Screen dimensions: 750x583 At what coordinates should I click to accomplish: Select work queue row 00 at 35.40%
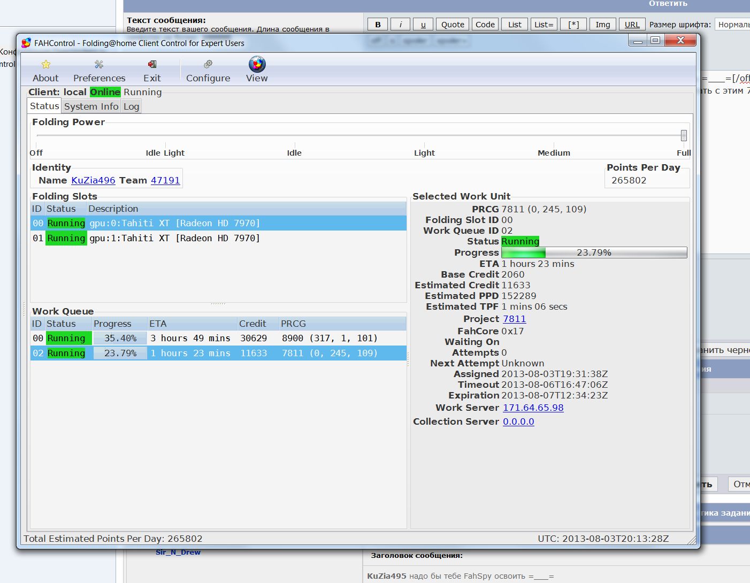click(x=218, y=338)
